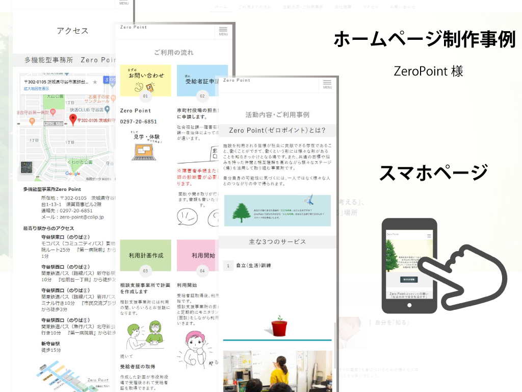The image size is (522, 392).
Task: Open アクセス in the faded top navigation
Action: tap(371, 7)
